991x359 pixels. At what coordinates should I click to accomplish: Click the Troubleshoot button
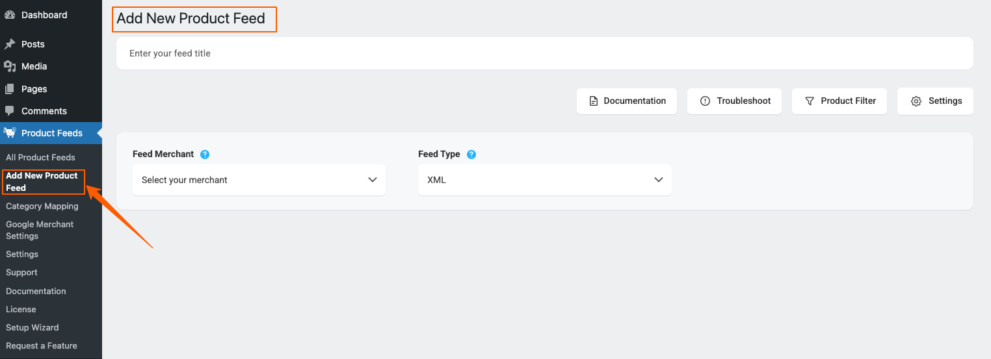click(x=734, y=101)
